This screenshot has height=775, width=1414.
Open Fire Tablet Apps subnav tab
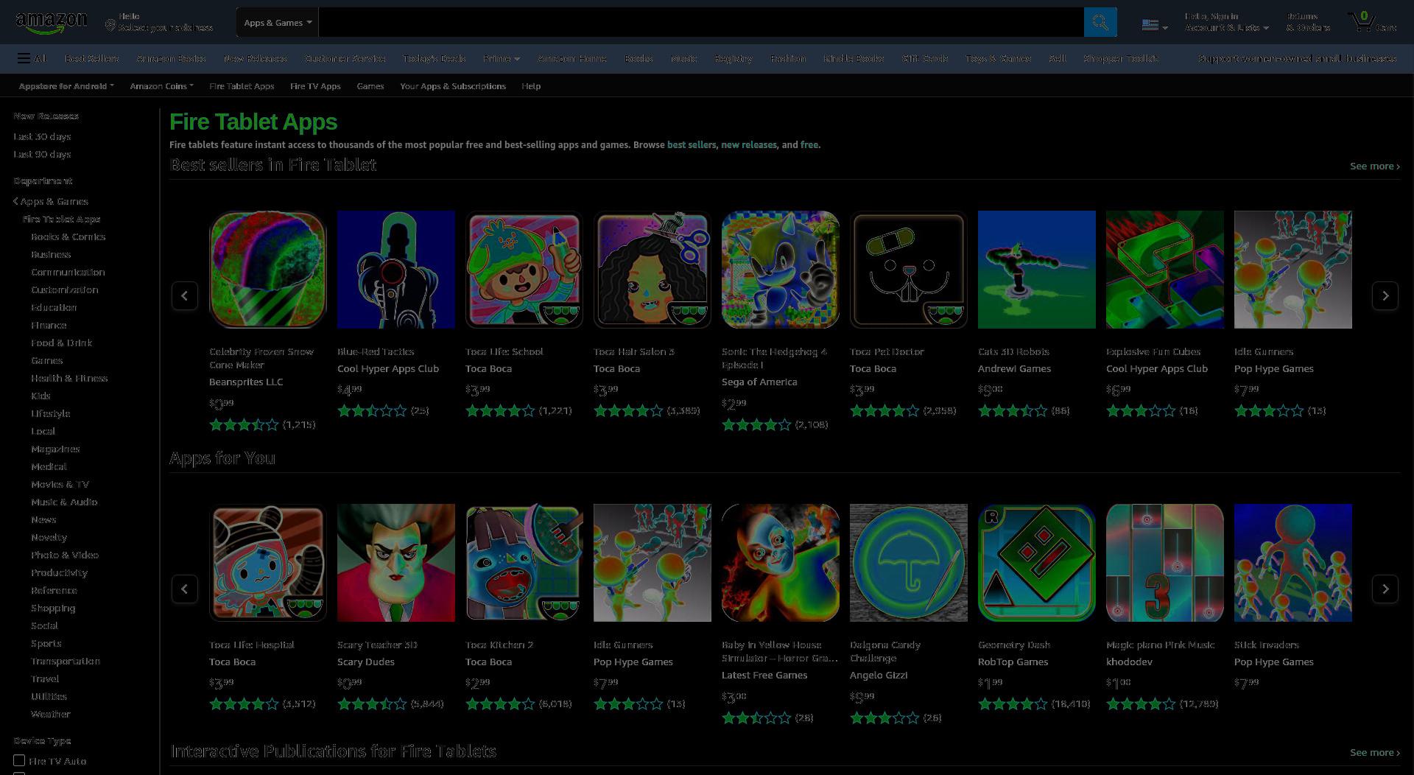click(242, 86)
